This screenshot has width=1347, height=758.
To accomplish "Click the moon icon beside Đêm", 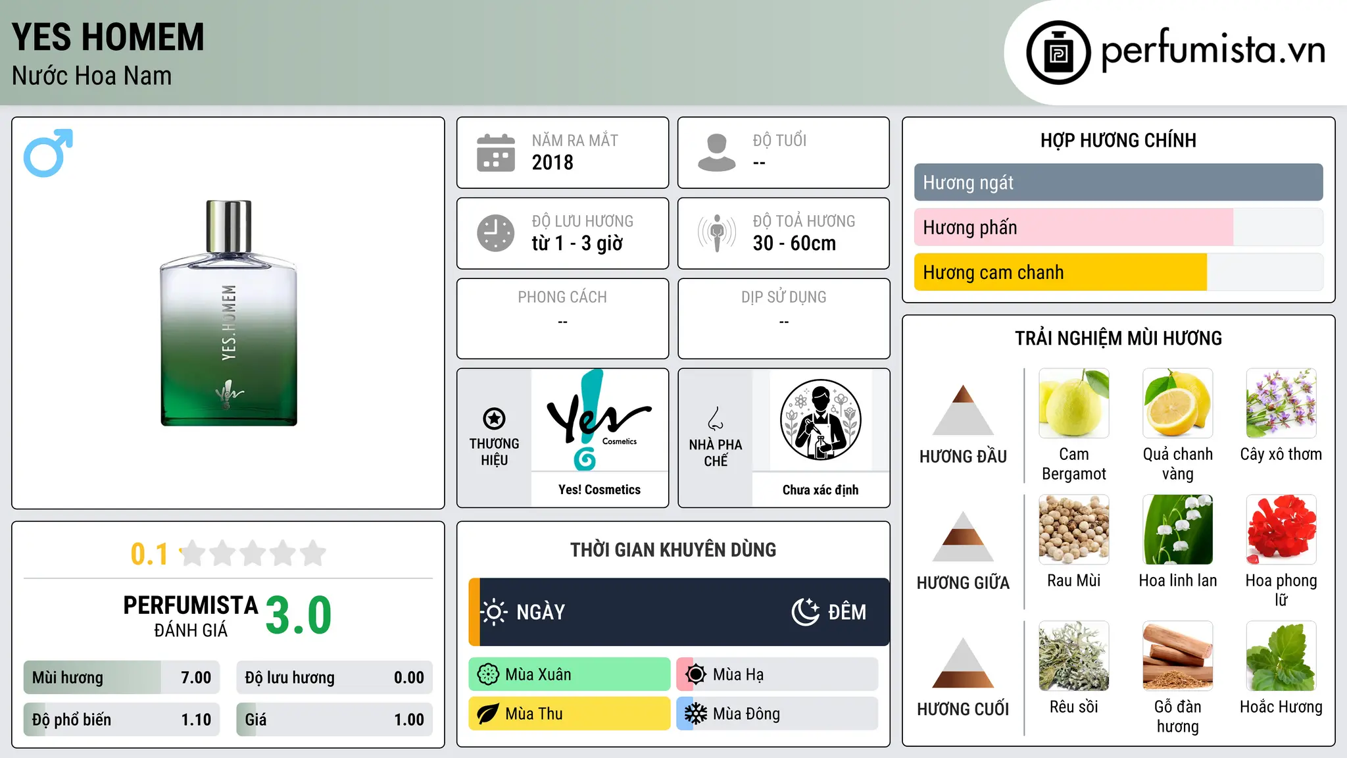I will click(806, 612).
